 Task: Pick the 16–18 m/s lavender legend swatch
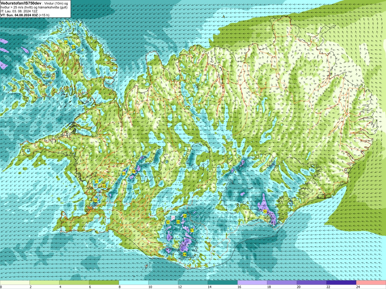252,283
